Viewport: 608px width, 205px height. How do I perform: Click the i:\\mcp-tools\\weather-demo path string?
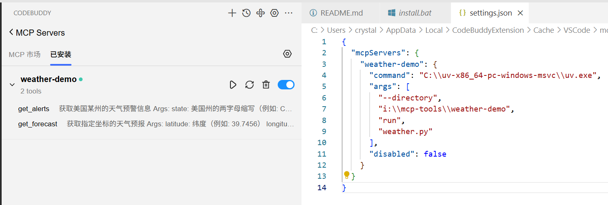tap(444, 109)
